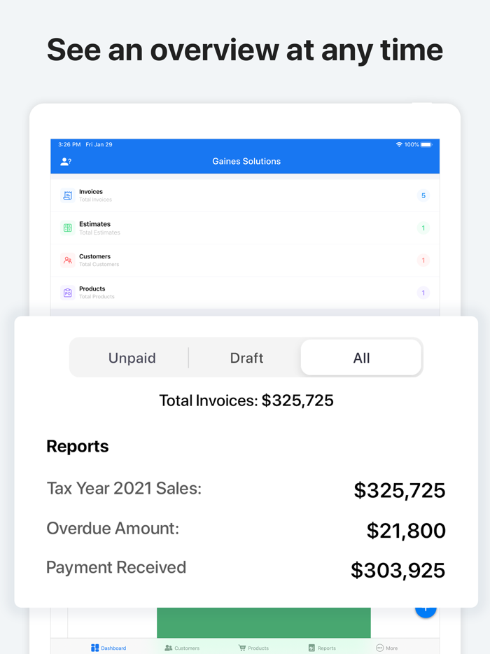Screen dimensions: 490x654
Task: Open the Customers people icon
Action: point(68,260)
